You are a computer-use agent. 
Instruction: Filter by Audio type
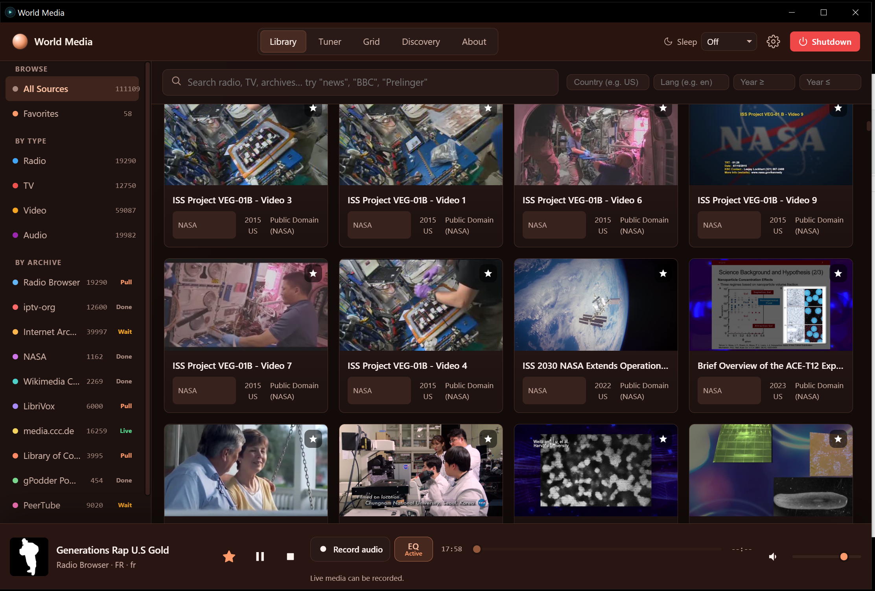[x=72, y=235]
